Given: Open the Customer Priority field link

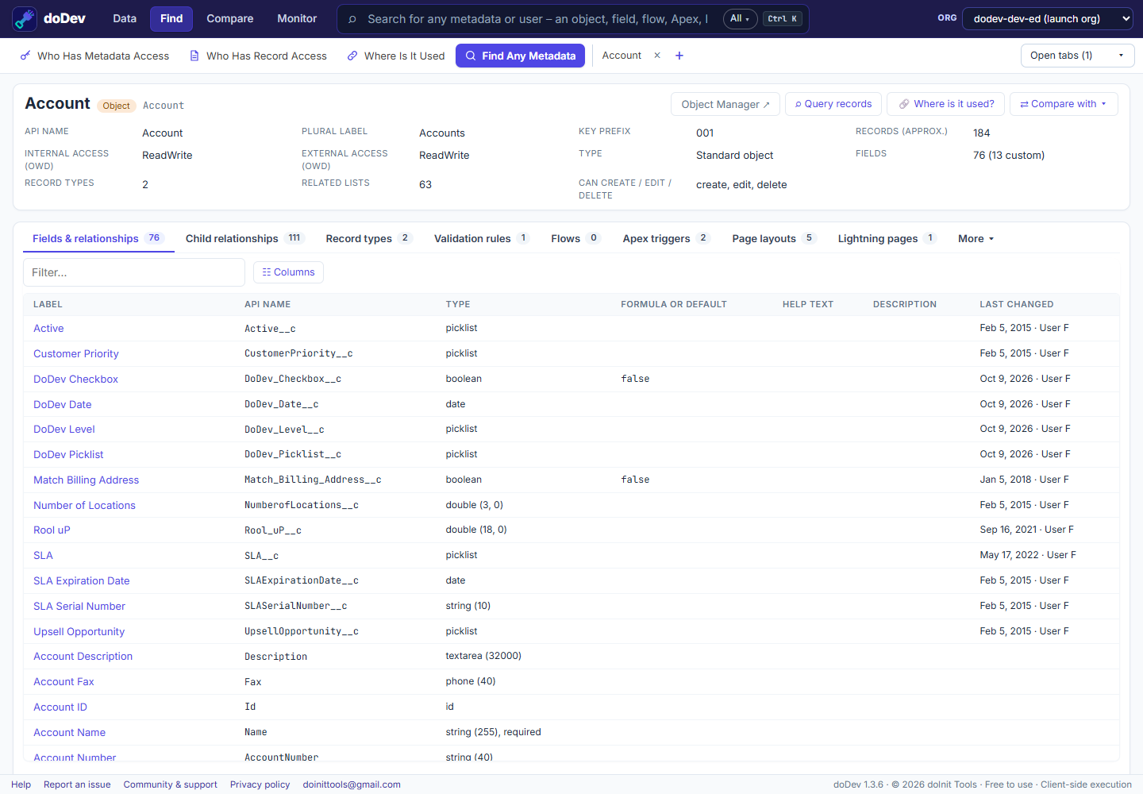Looking at the screenshot, I should [76, 354].
